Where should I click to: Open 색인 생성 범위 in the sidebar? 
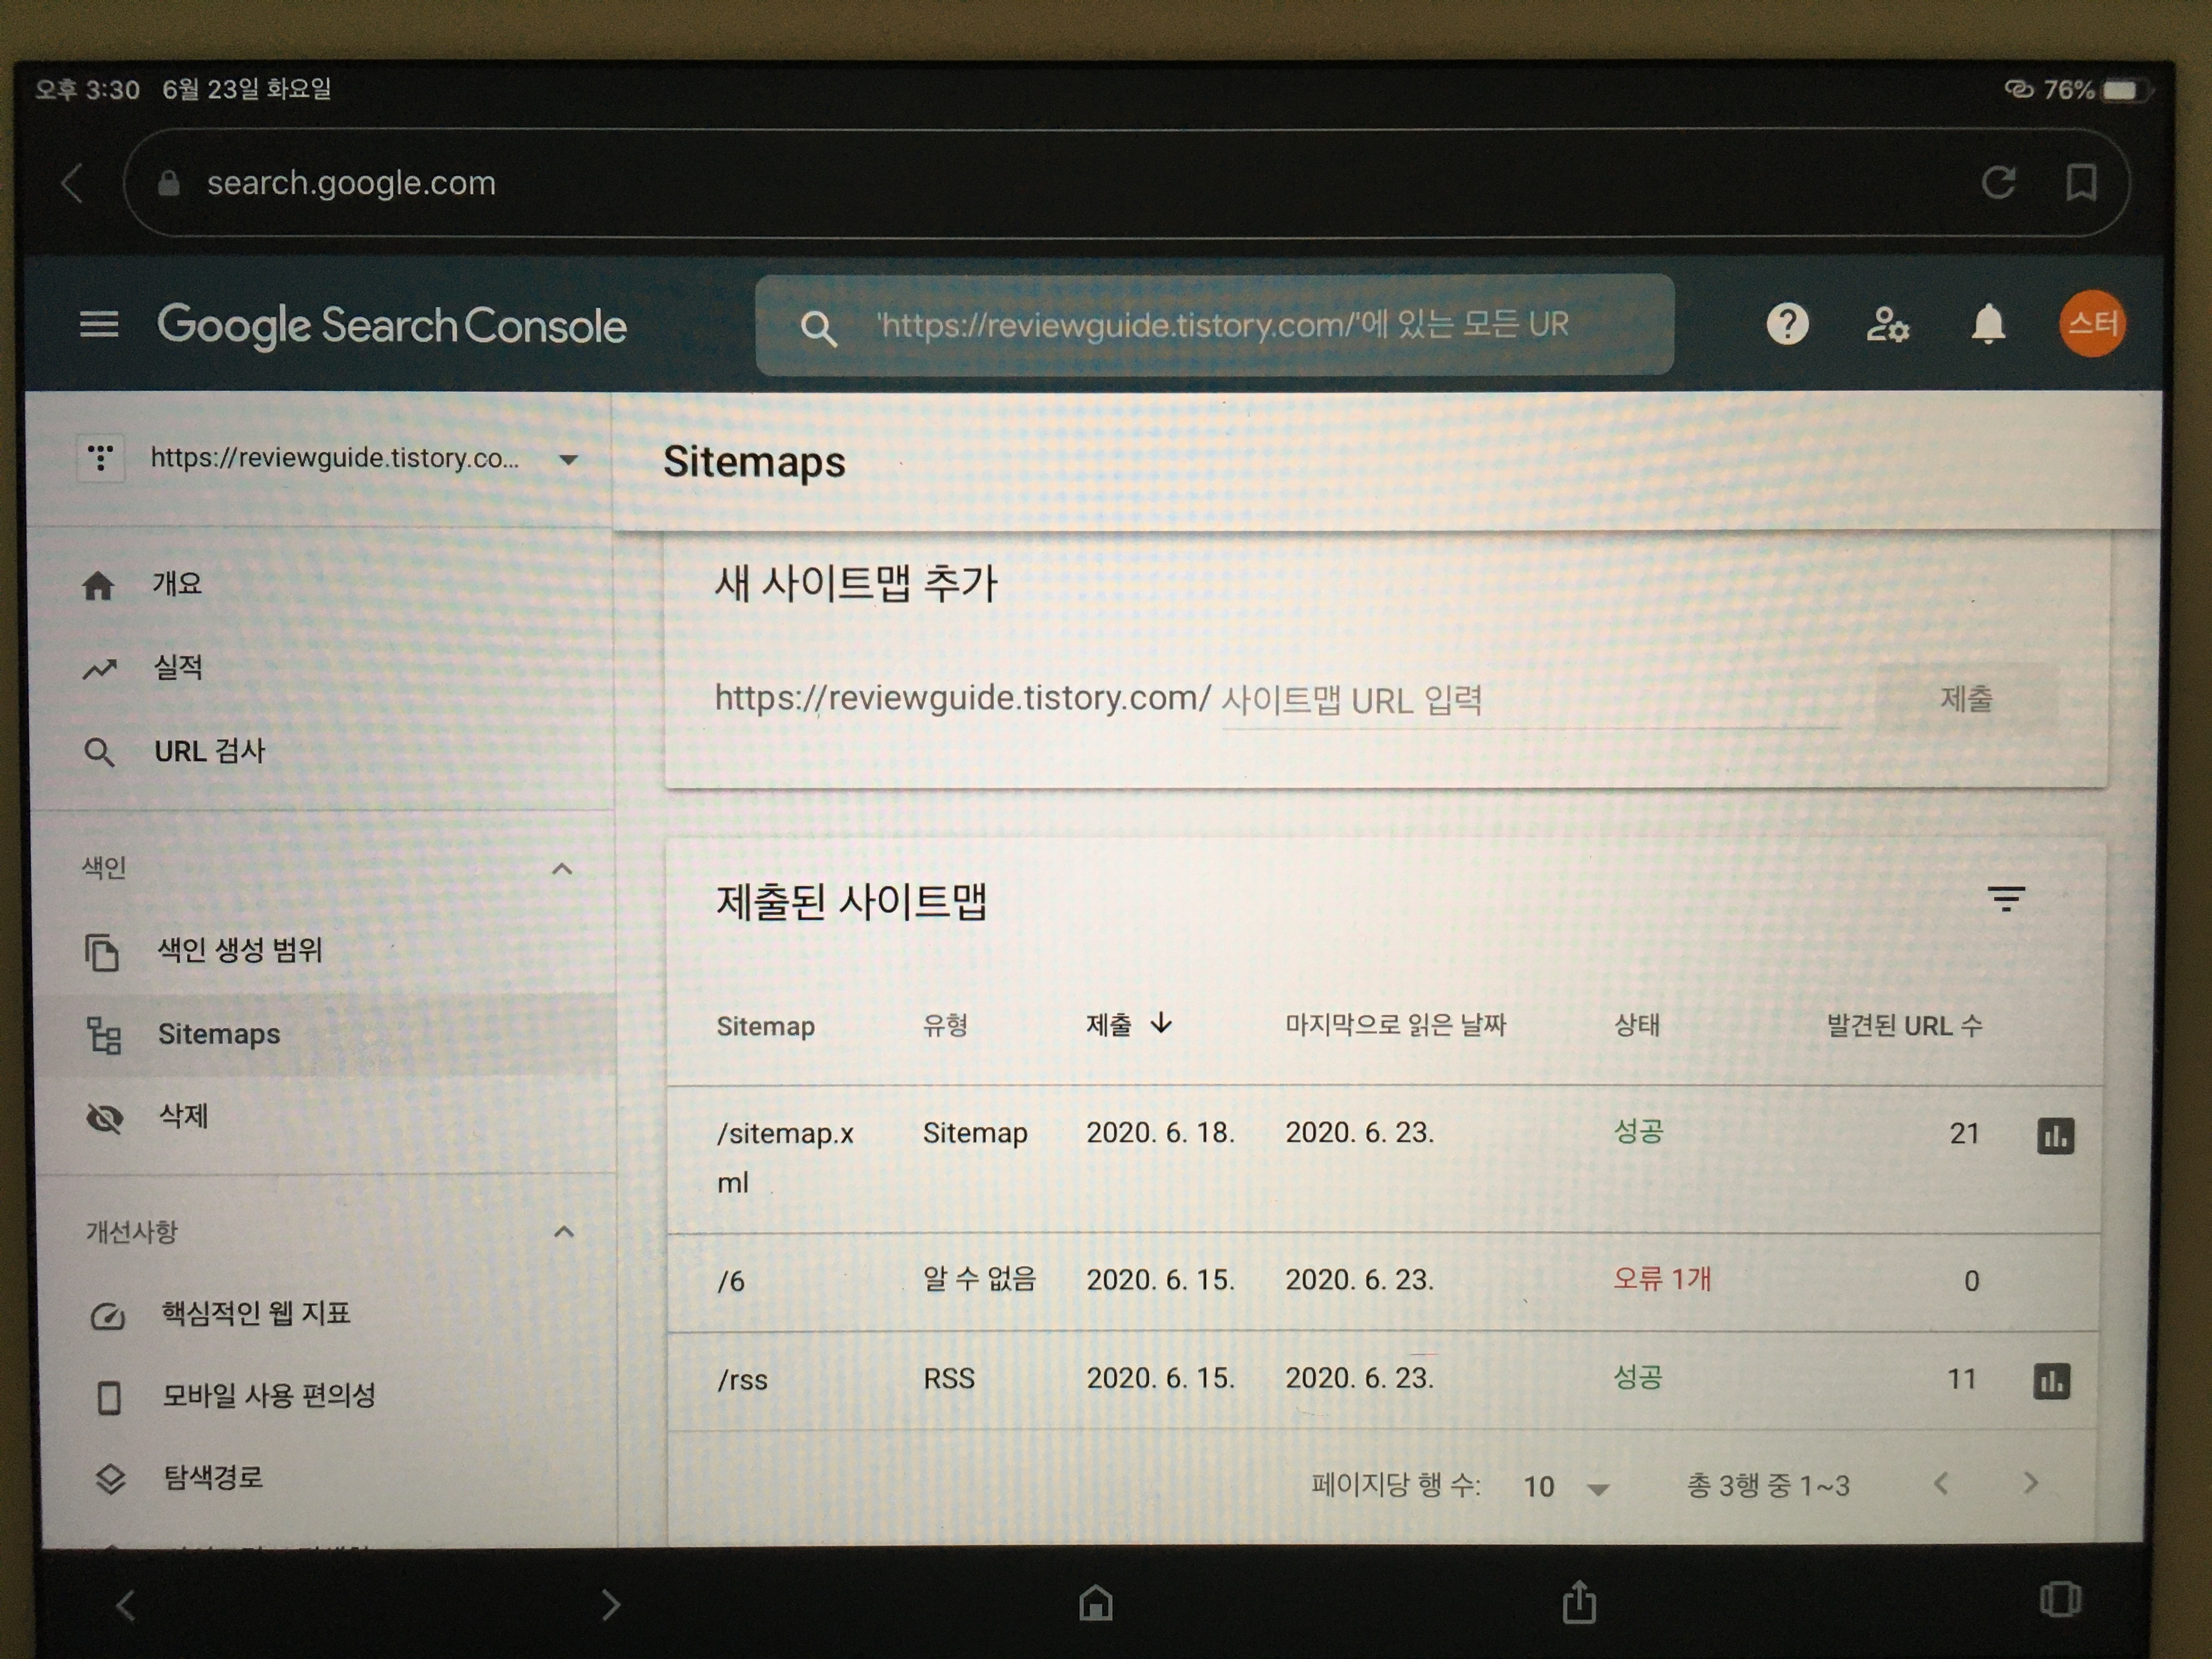(x=239, y=949)
